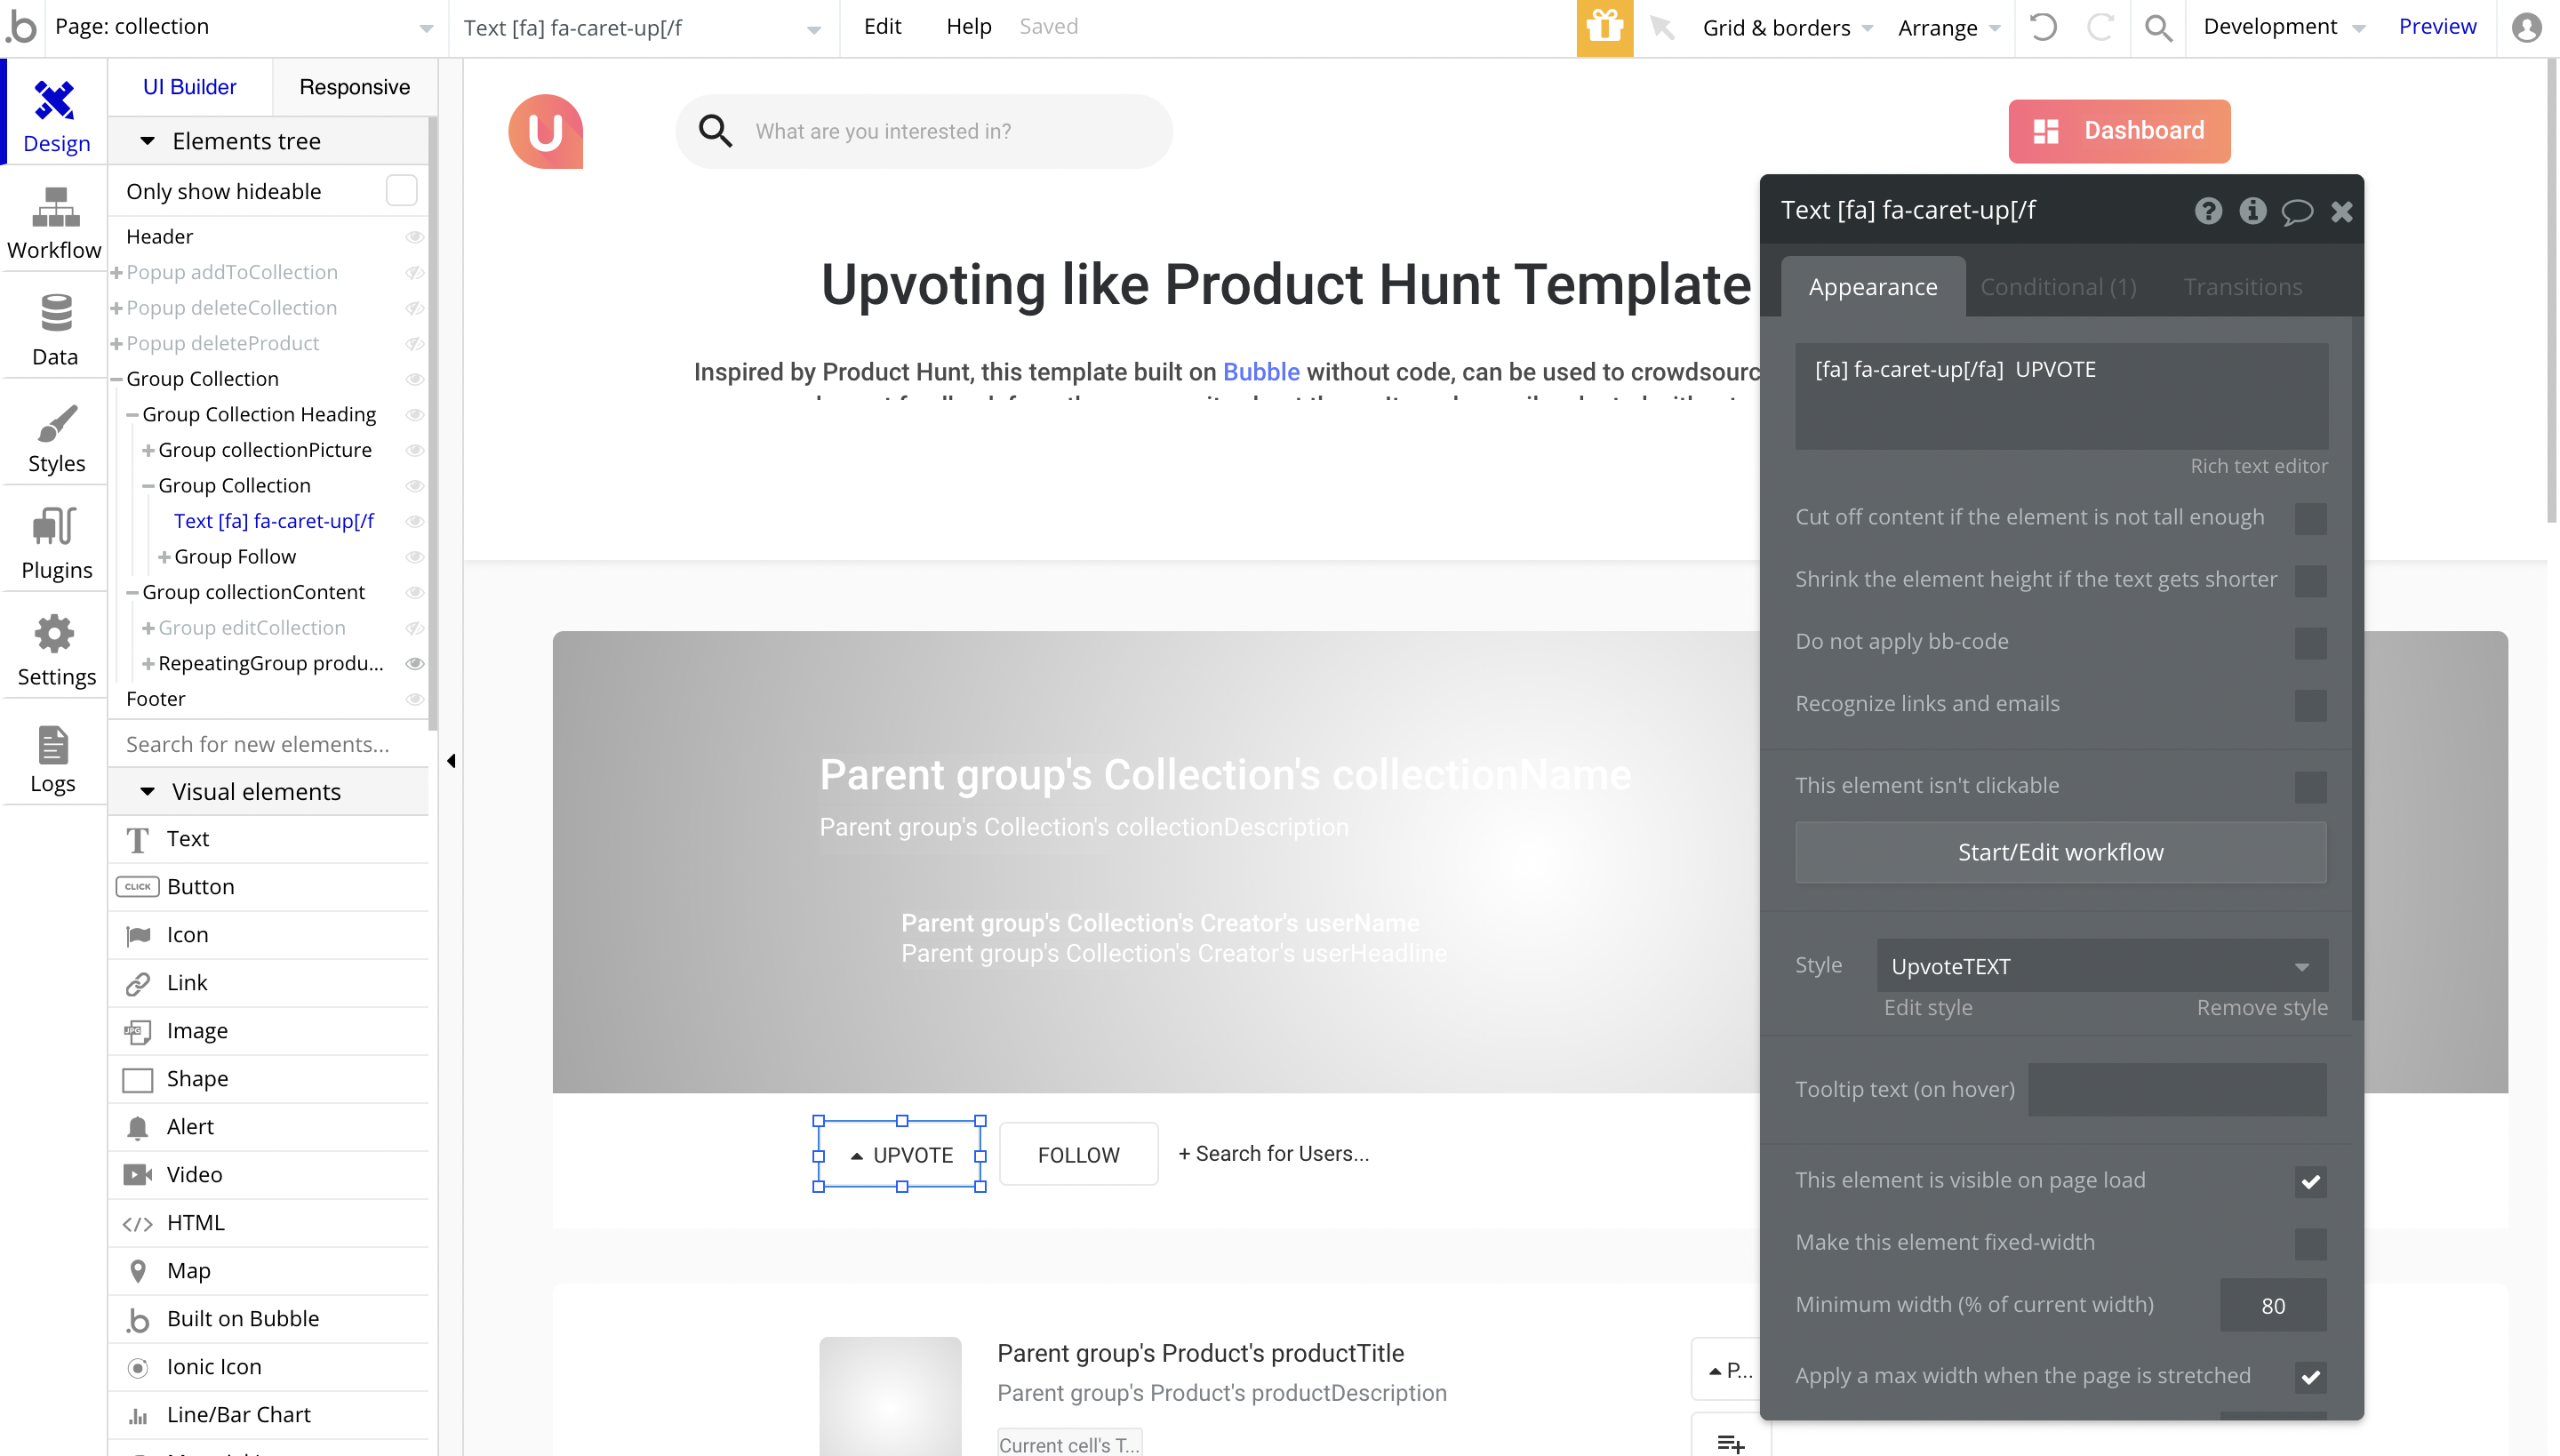
Task: Click the gift icon in top bar
Action: 1604,27
